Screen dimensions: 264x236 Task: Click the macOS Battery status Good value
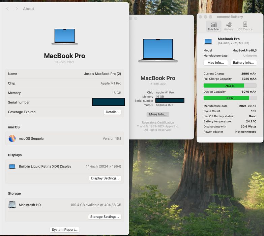[253, 116]
